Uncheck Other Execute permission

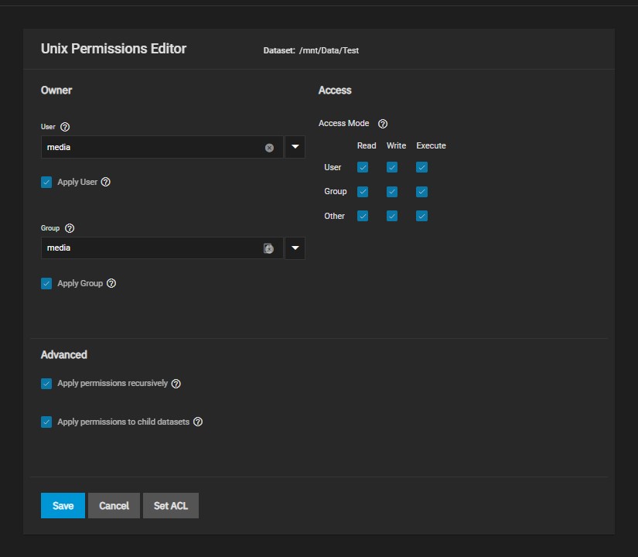(x=421, y=216)
